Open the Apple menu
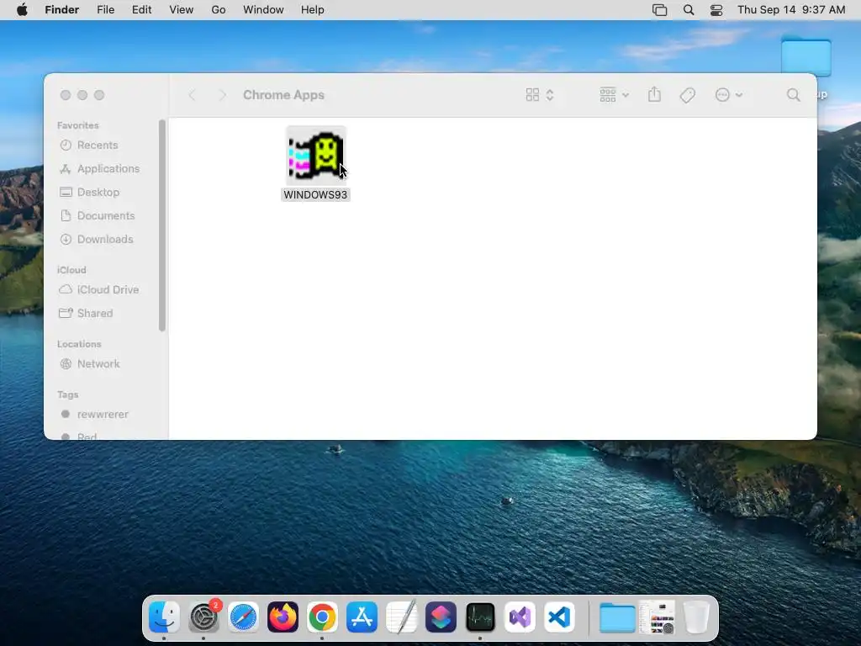The height and width of the screenshot is (646, 861). (22, 10)
